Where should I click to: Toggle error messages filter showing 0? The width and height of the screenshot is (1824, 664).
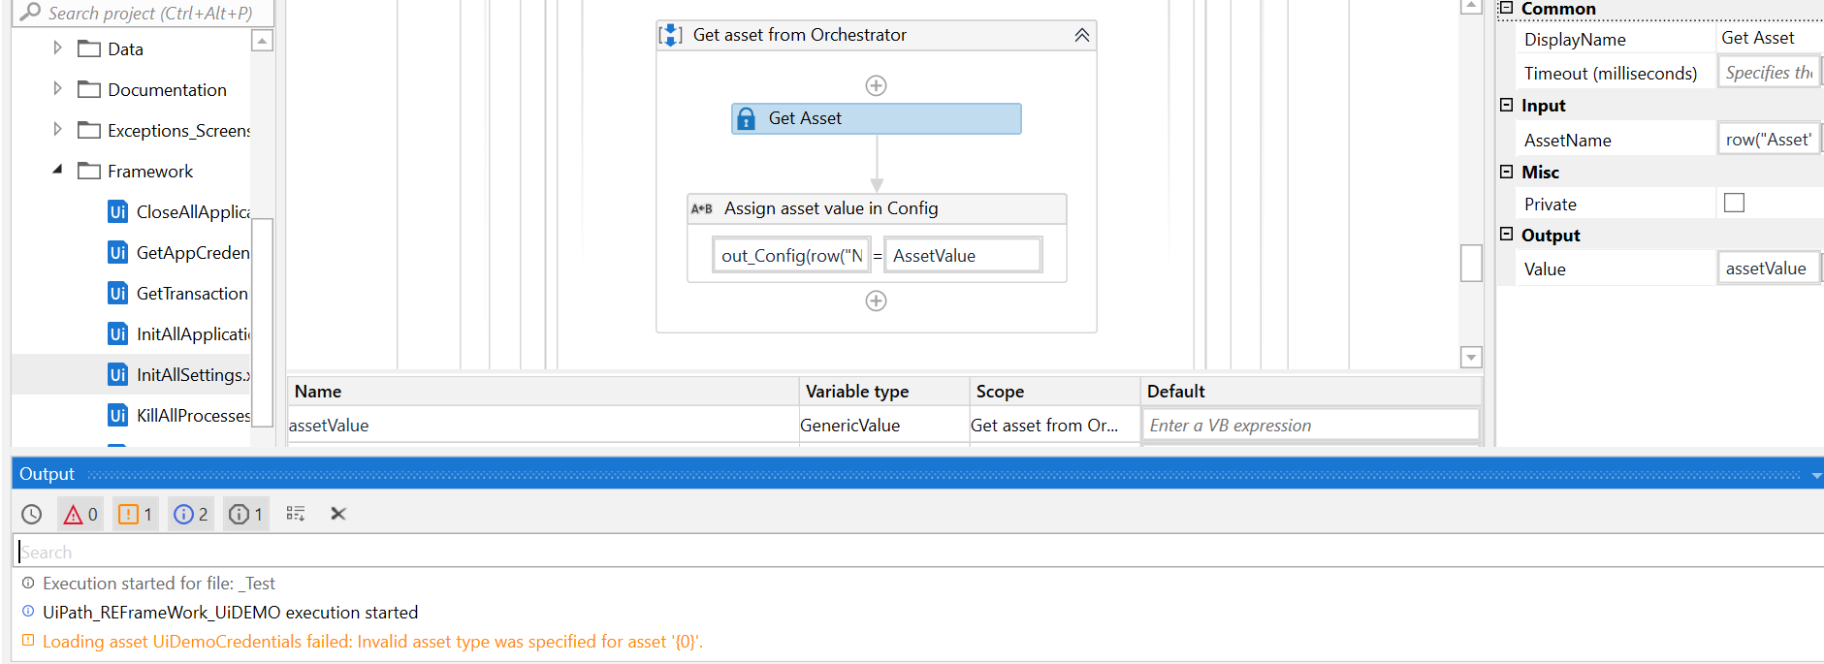click(x=80, y=514)
